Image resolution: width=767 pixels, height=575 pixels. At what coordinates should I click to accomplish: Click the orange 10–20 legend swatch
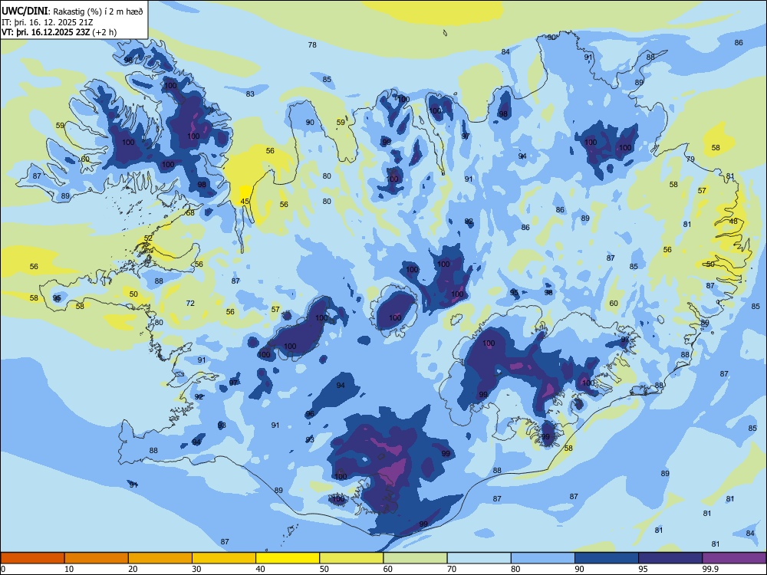point(97,558)
